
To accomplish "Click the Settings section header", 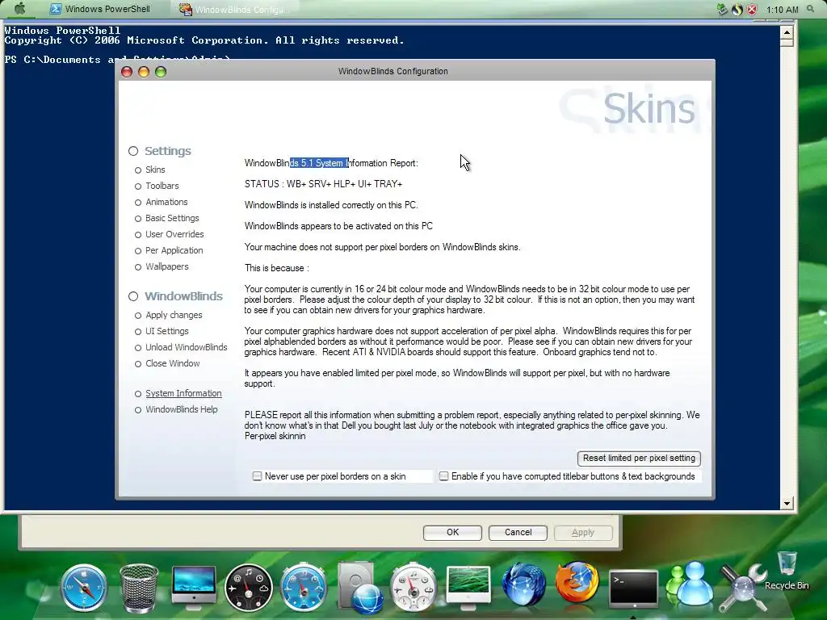I will pyautogui.click(x=168, y=151).
